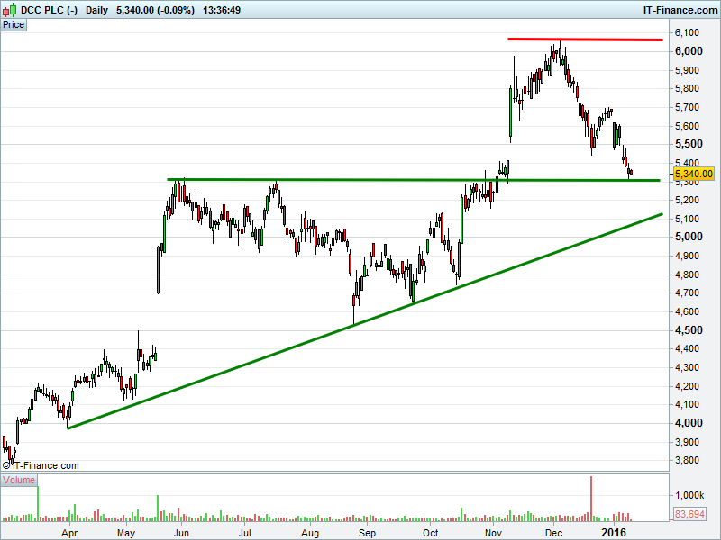Screen dimensions: 721x540
Task: Click the 2016 year label on time axis
Action: [614, 532]
